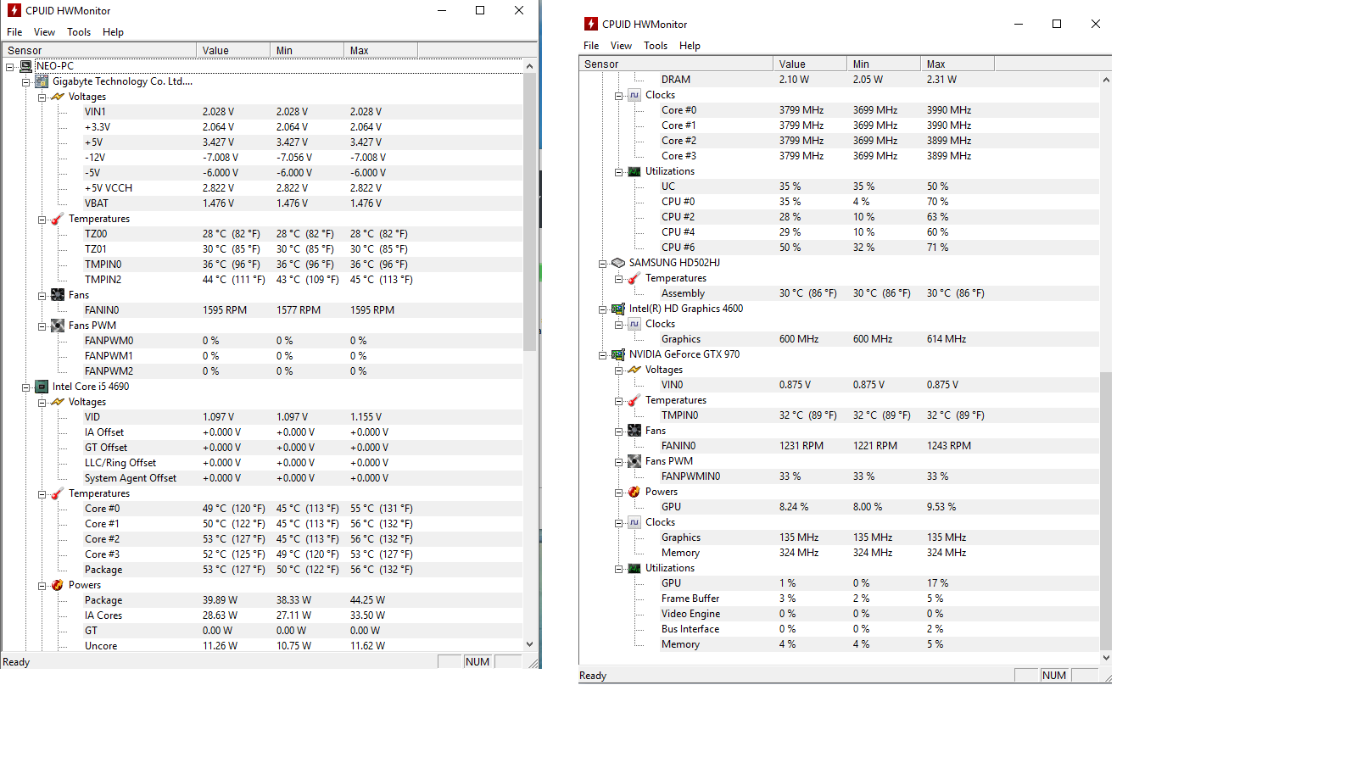Click the Utilizations icon above Frame Buffer
The height and width of the screenshot is (763, 1357).
(x=634, y=568)
